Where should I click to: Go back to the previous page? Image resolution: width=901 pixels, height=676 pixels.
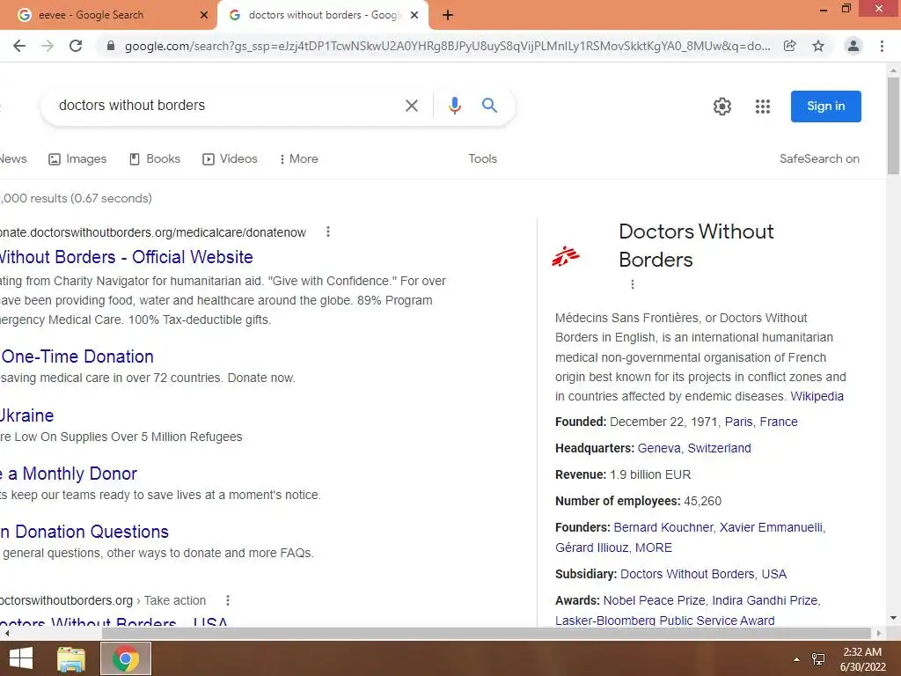click(19, 46)
